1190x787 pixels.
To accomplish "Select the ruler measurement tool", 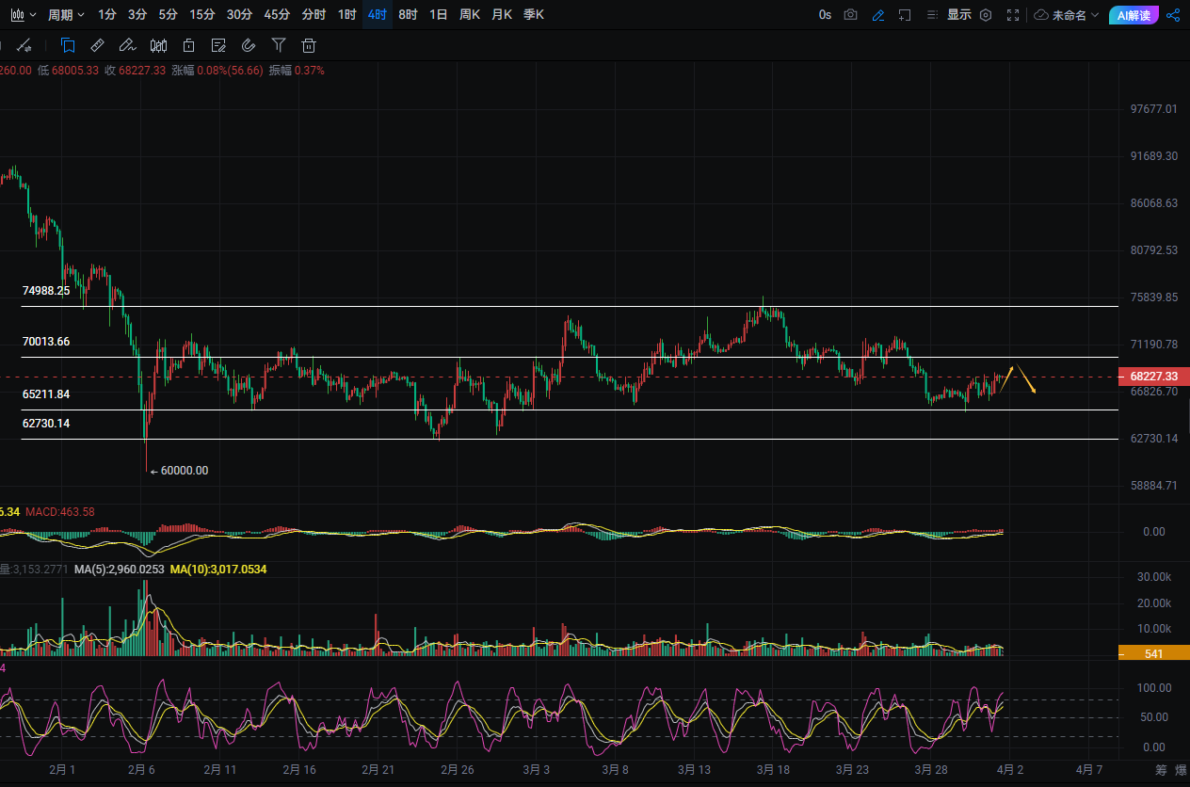I will coord(97,45).
